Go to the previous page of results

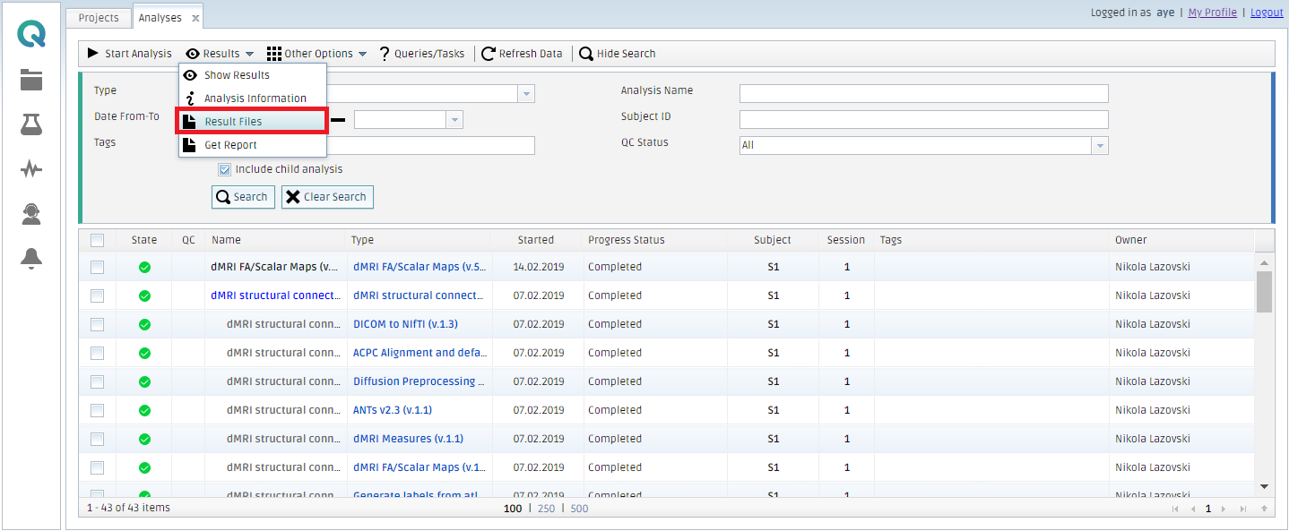click(1192, 509)
